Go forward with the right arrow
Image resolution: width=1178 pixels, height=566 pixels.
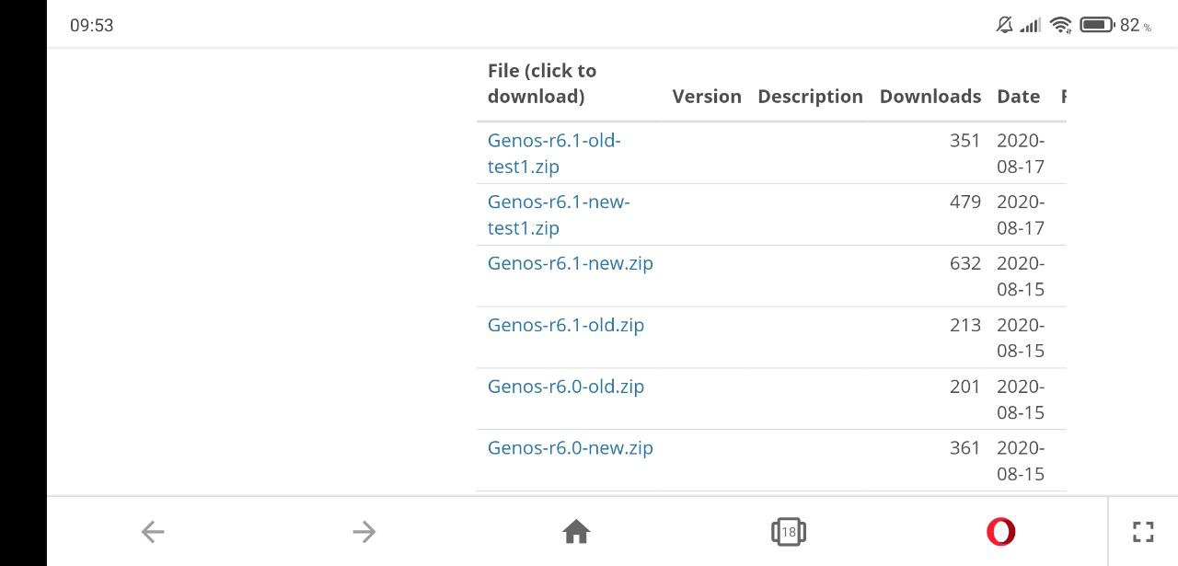[364, 531]
